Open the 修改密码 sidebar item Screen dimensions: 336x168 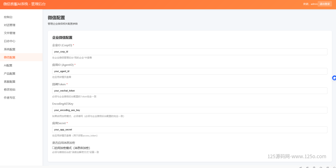click(10, 89)
